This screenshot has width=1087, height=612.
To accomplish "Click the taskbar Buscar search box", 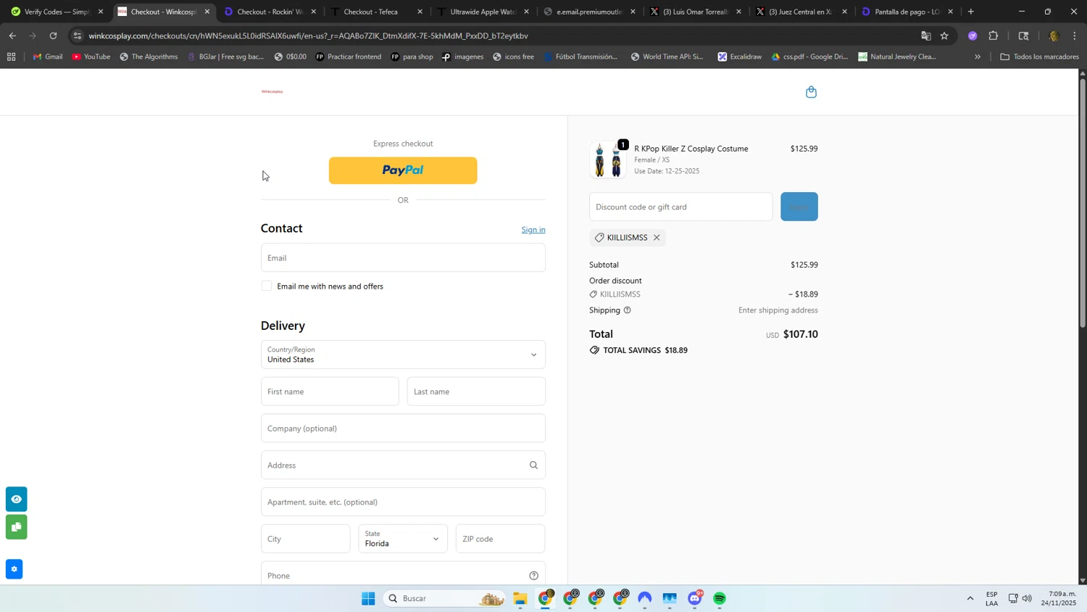I will [443, 598].
